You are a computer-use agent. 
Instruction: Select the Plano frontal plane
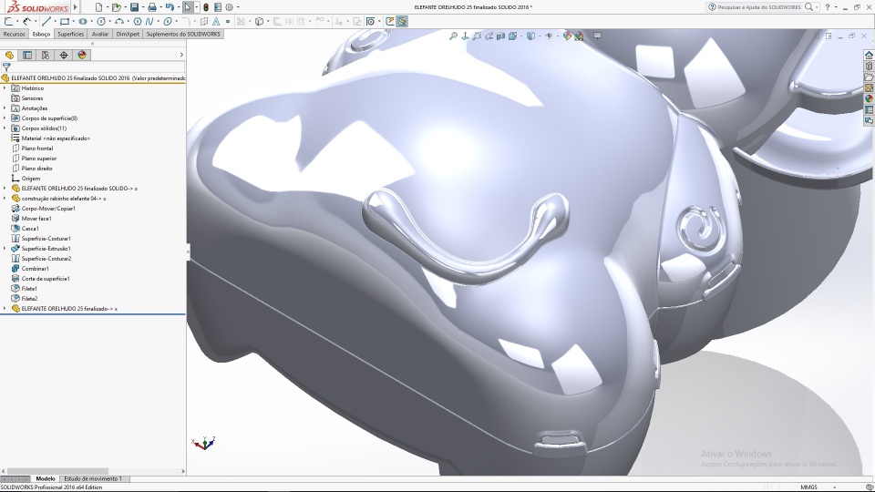37,149
